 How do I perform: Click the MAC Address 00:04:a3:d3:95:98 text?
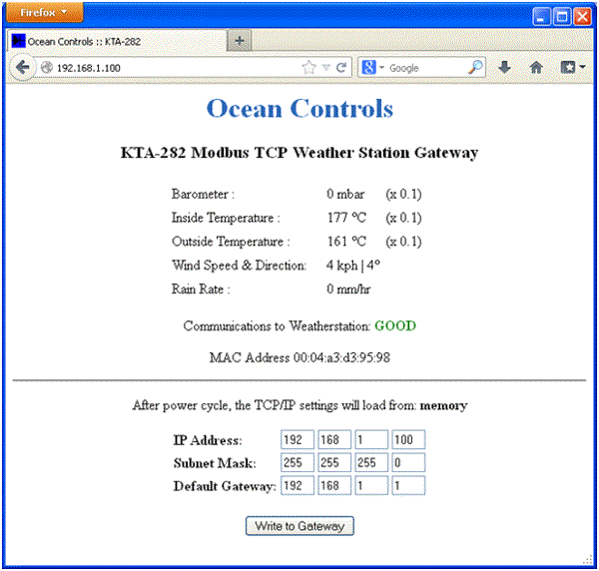(x=299, y=358)
